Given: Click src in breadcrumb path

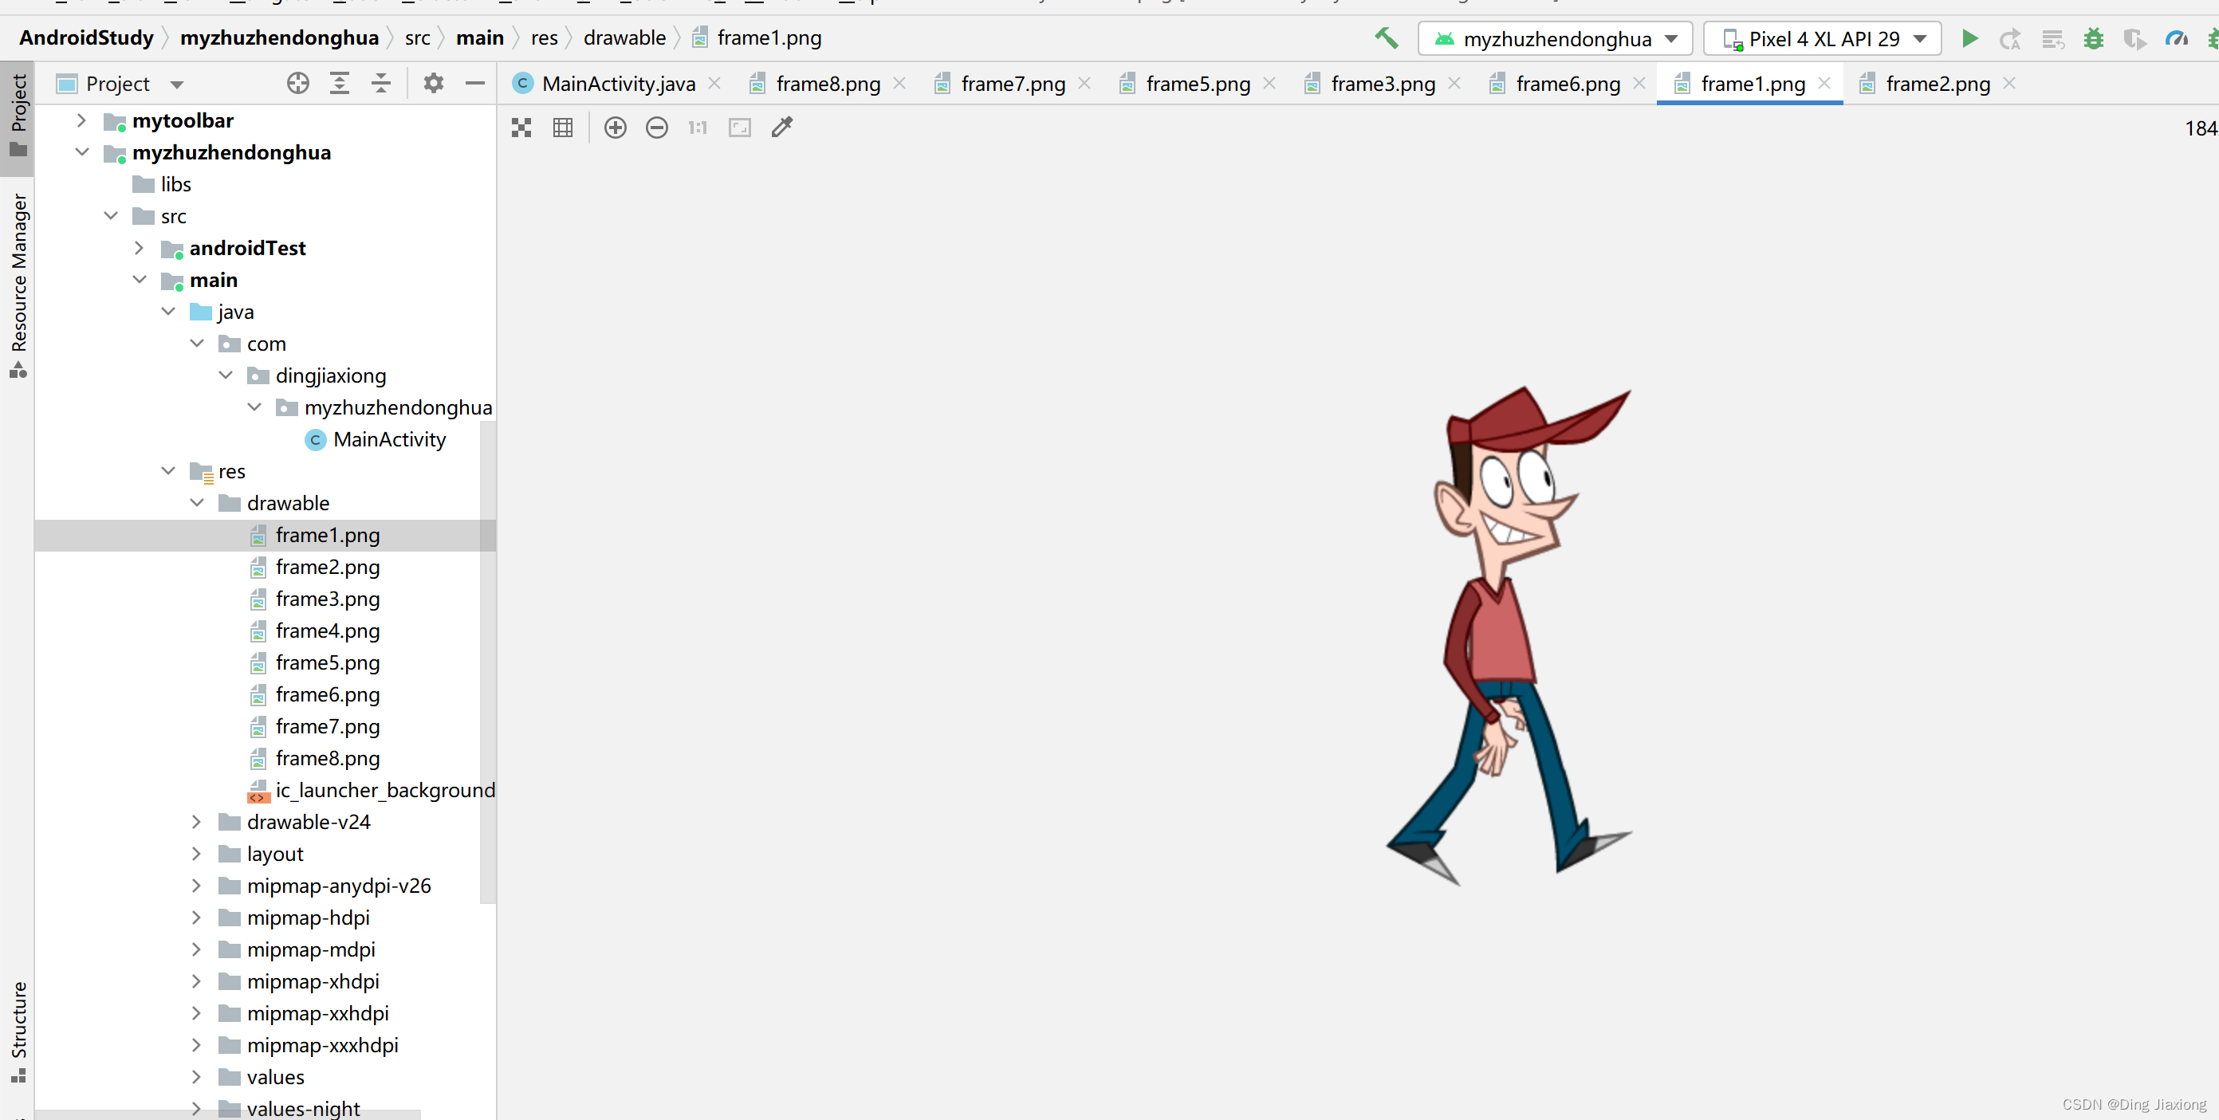Looking at the screenshot, I should click(418, 38).
